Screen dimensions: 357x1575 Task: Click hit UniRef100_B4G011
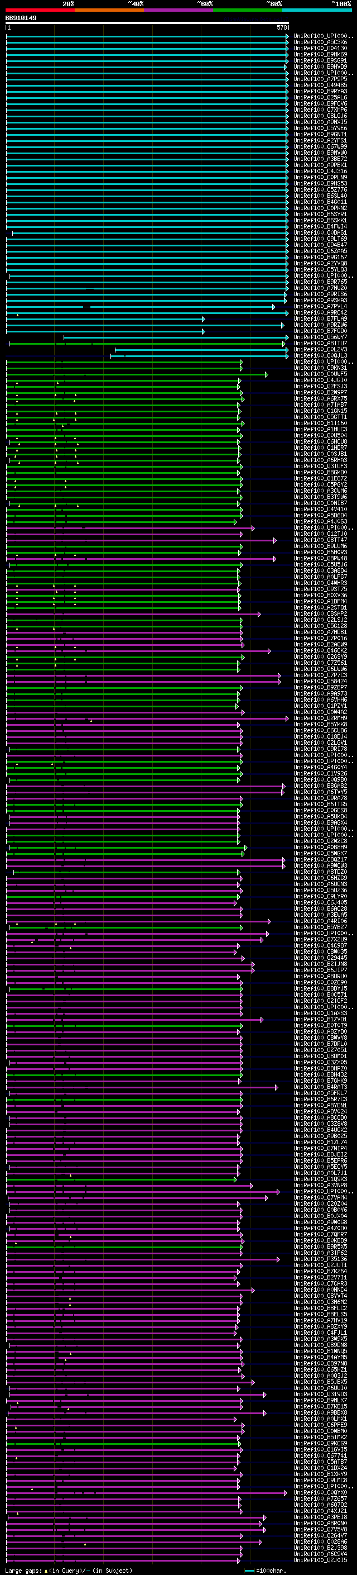click(x=320, y=202)
